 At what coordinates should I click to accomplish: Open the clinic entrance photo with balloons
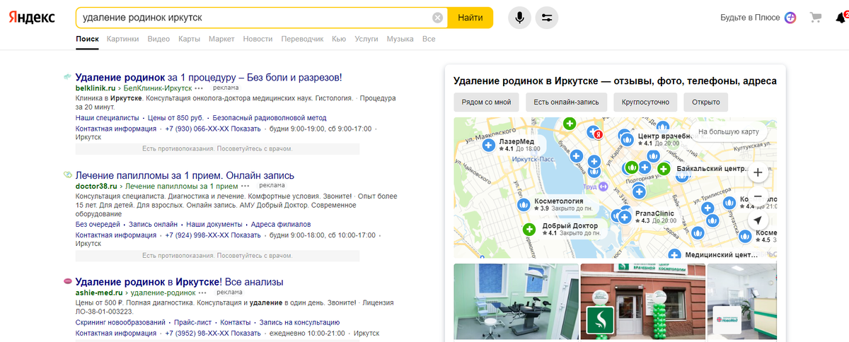(x=643, y=302)
